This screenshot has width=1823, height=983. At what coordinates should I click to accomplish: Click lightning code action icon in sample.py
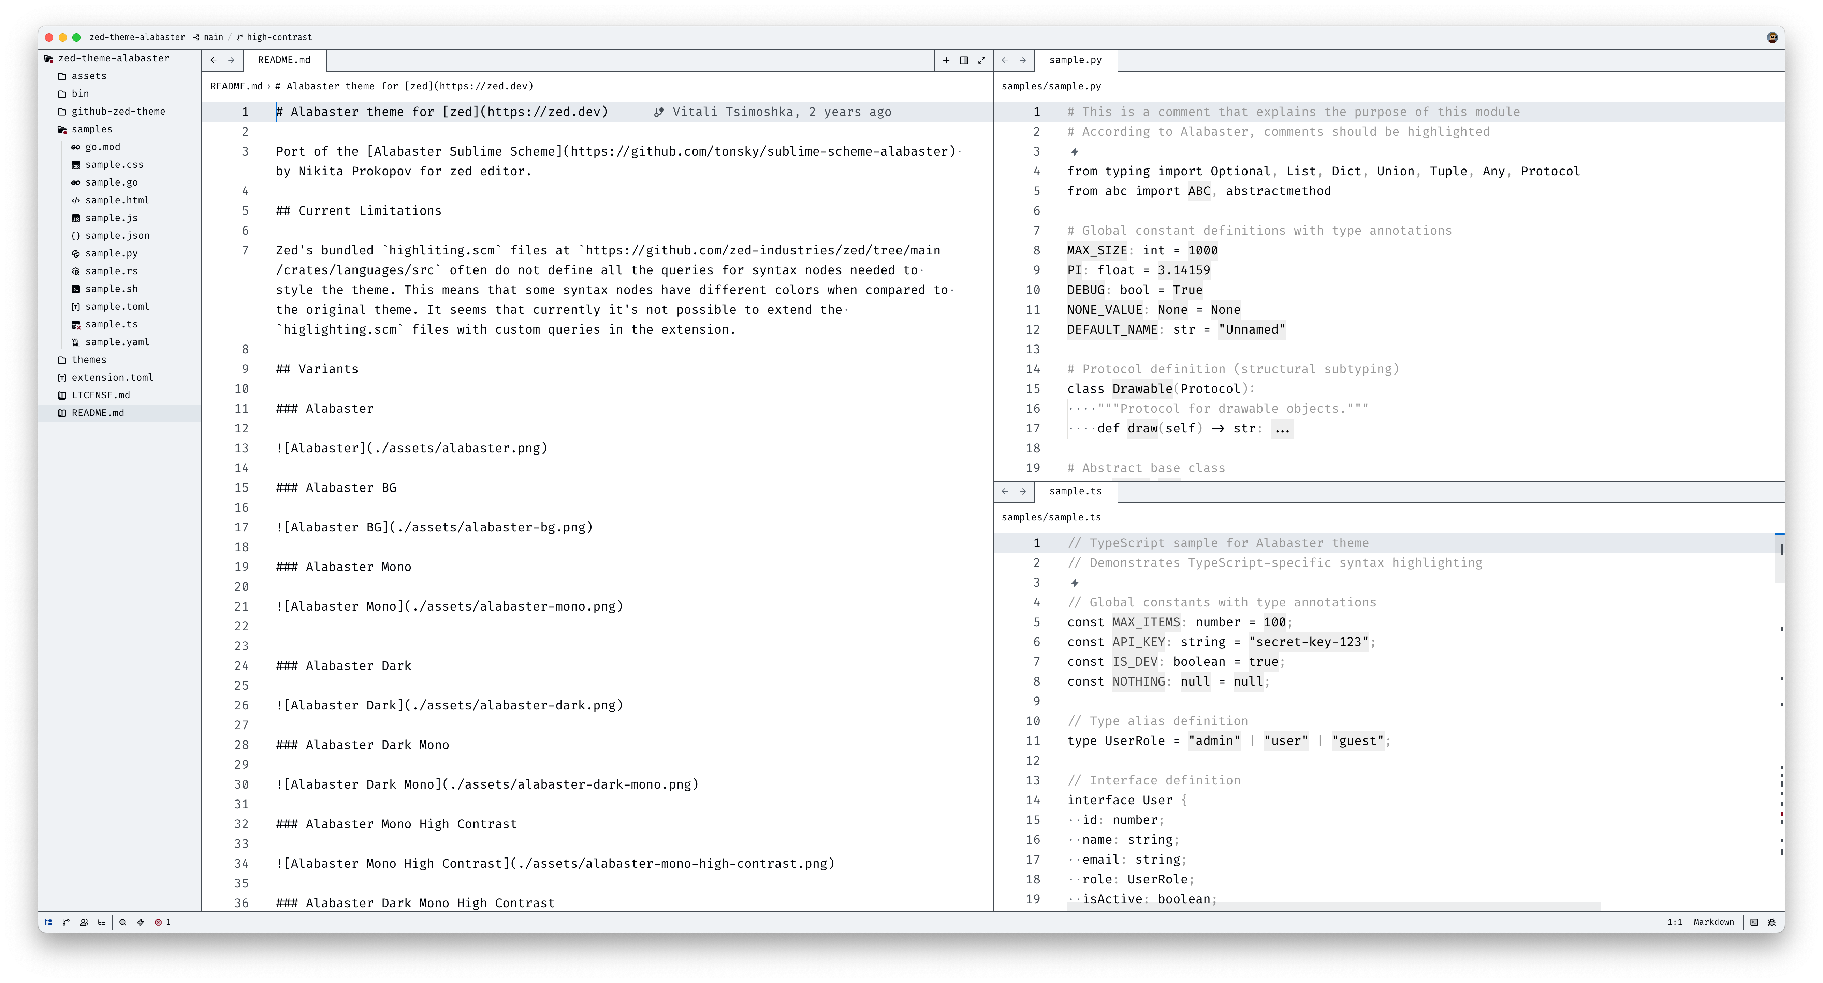1074,151
